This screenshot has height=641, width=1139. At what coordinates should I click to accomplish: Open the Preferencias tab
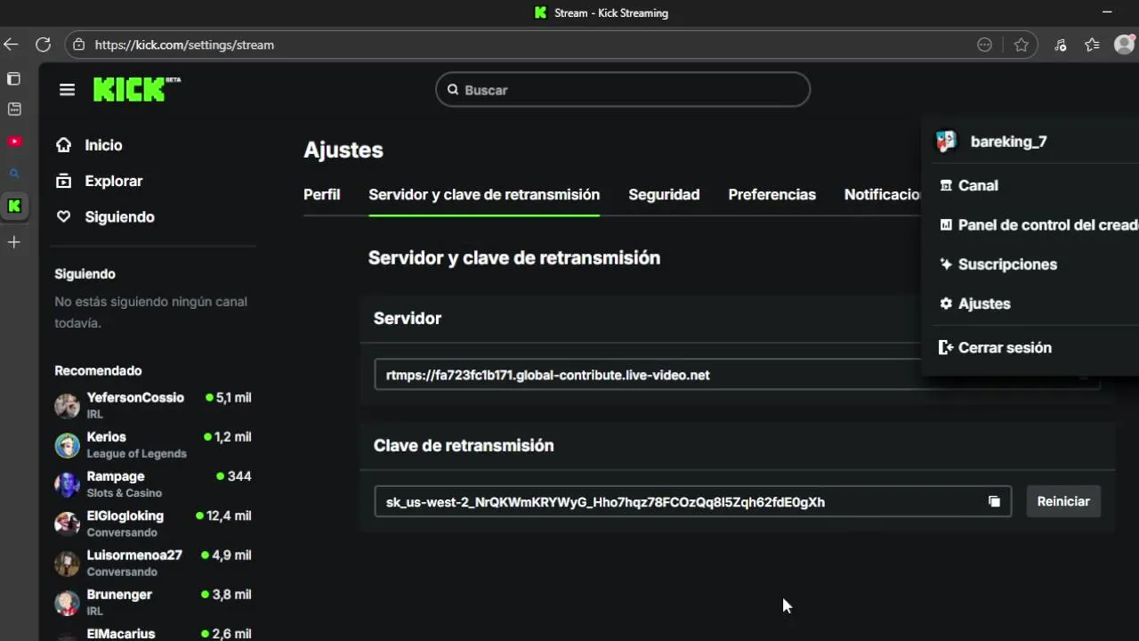pos(771,194)
